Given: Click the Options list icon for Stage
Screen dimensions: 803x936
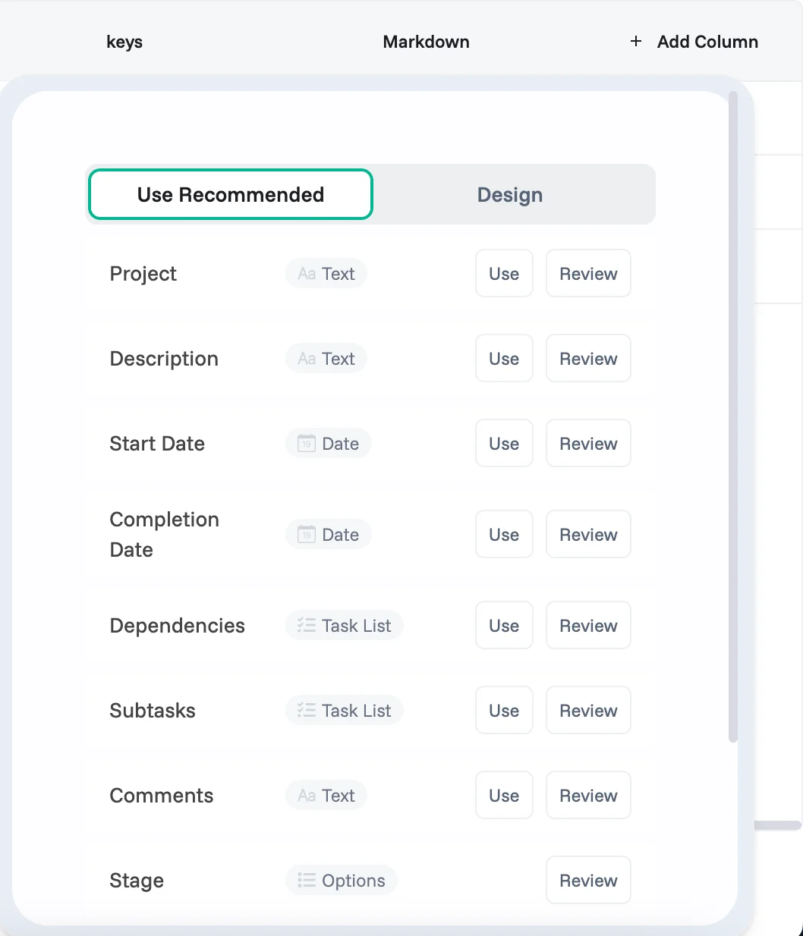Looking at the screenshot, I should (x=307, y=881).
